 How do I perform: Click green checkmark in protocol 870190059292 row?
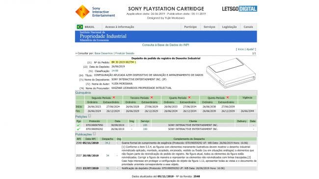point(79,129)
